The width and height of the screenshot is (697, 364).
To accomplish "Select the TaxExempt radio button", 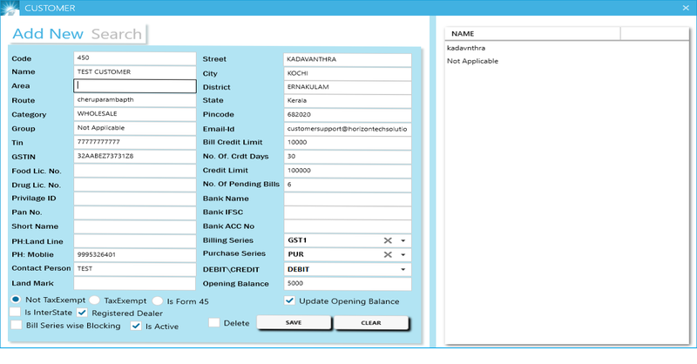I will [94, 300].
